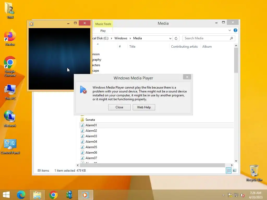
Task: Open the Music Tools ribbon tab
Action: tap(103, 24)
